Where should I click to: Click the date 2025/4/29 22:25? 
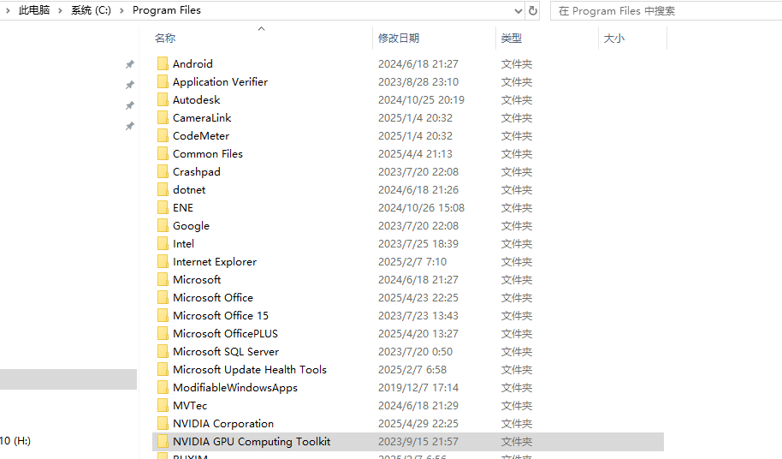click(x=418, y=423)
